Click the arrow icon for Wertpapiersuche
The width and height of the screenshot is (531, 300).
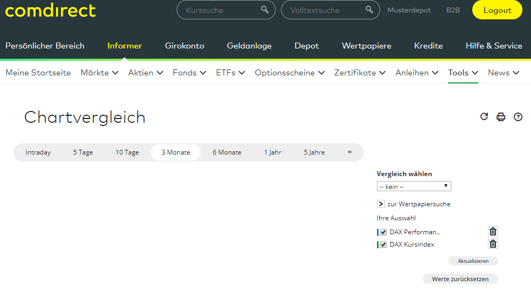click(x=381, y=204)
